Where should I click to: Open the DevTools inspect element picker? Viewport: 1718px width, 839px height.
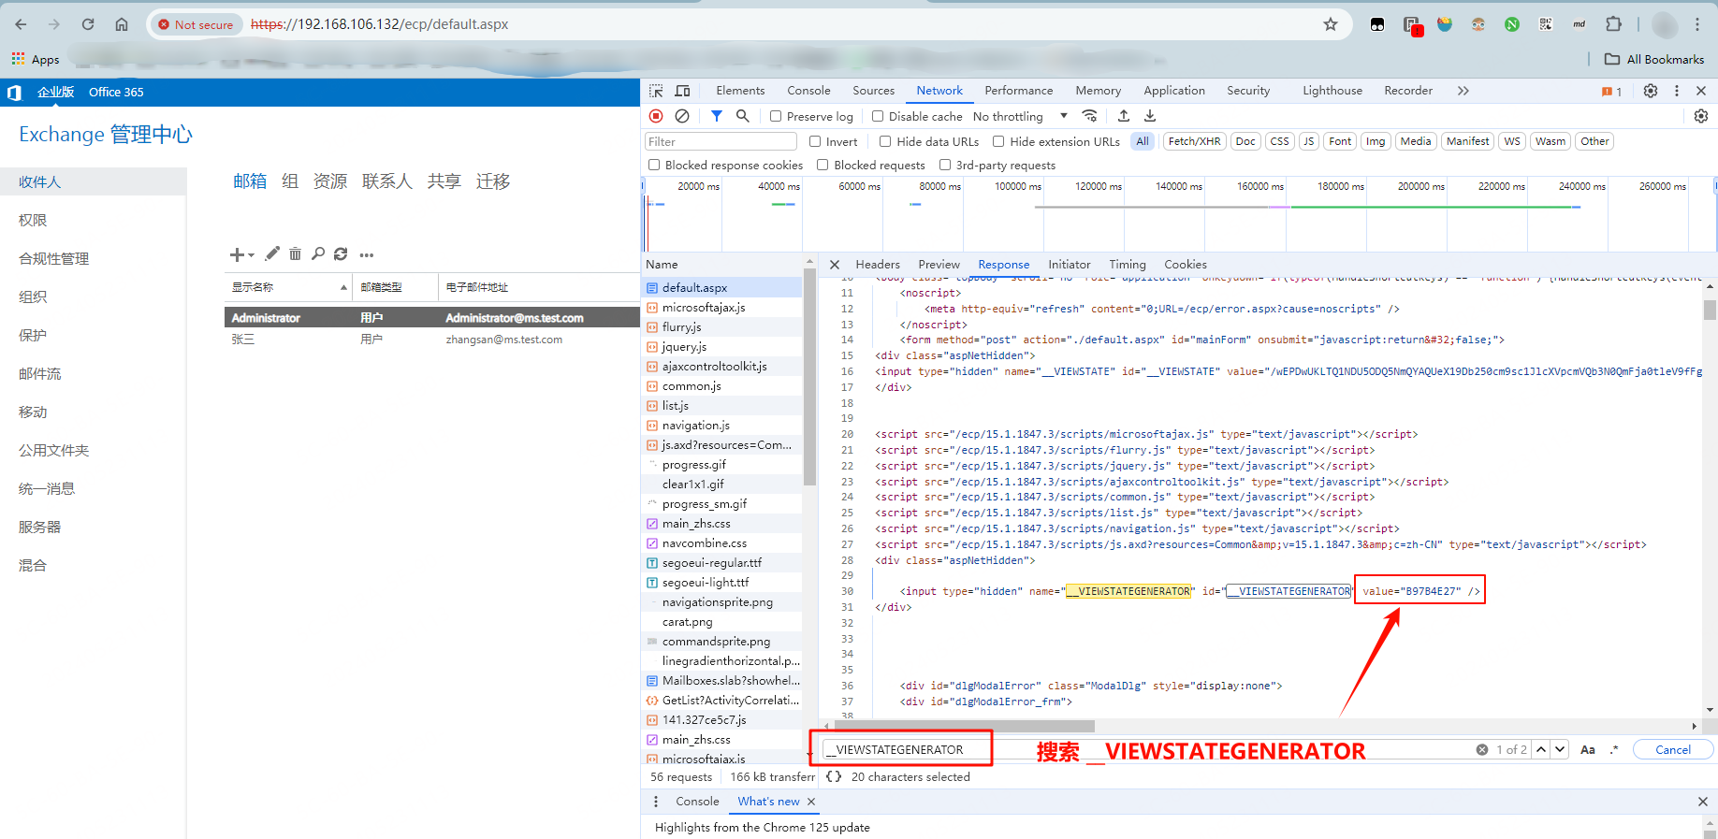click(656, 91)
